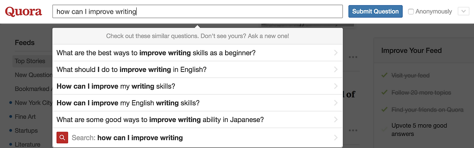Click the Quora logo
Viewport: 474px width, 148px height.
pyautogui.click(x=23, y=11)
